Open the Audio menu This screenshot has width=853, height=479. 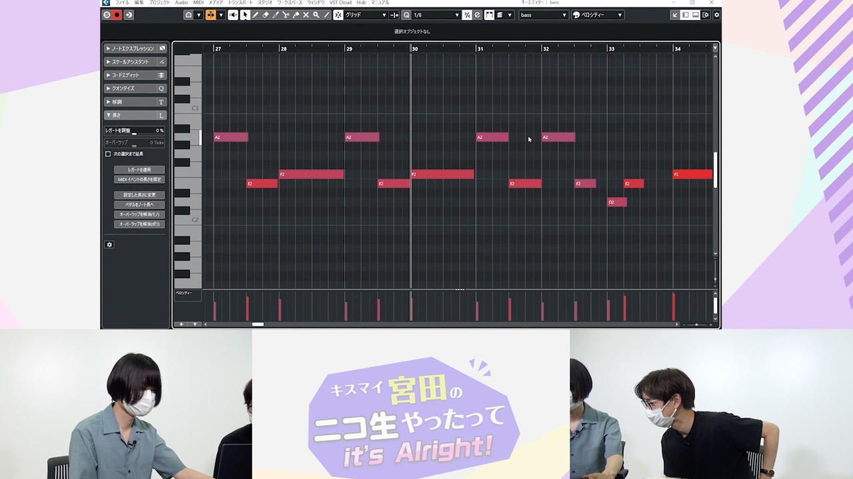coord(181,3)
